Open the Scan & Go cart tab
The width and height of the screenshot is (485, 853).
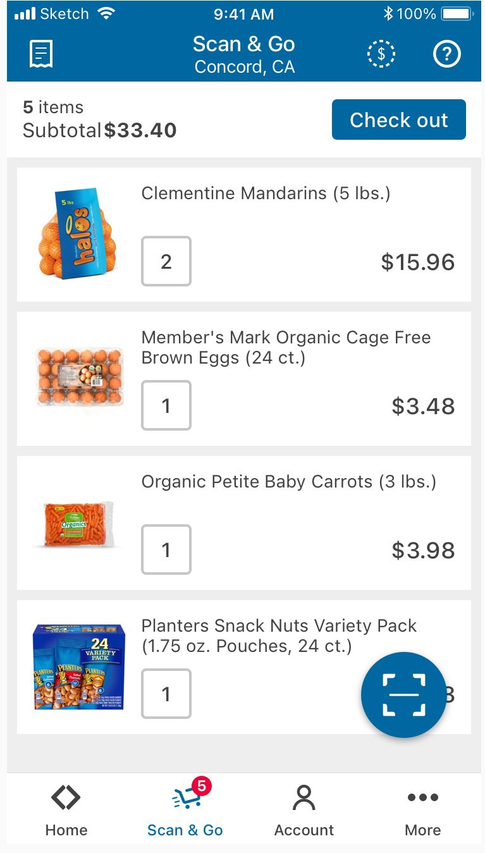tap(185, 809)
